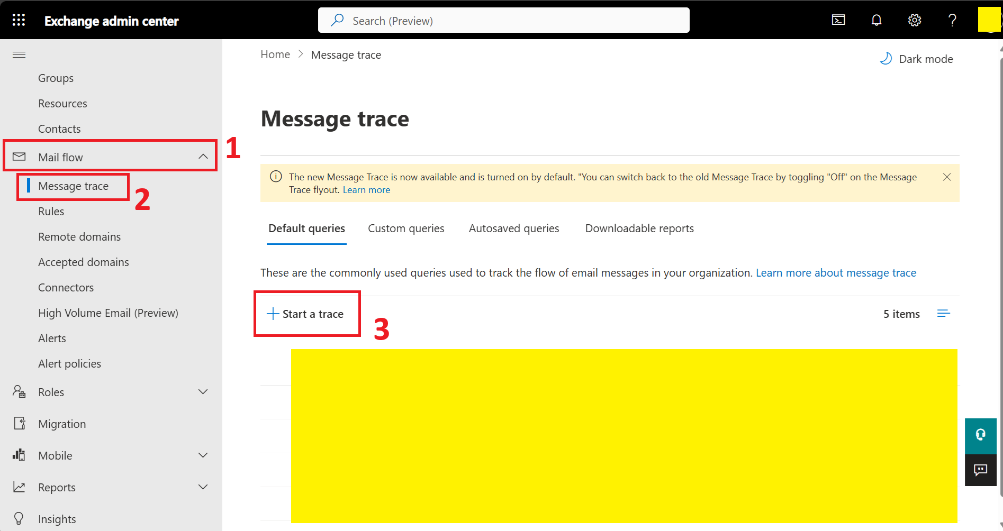Open Alert policies in sidebar
1003x531 pixels.
click(69, 364)
